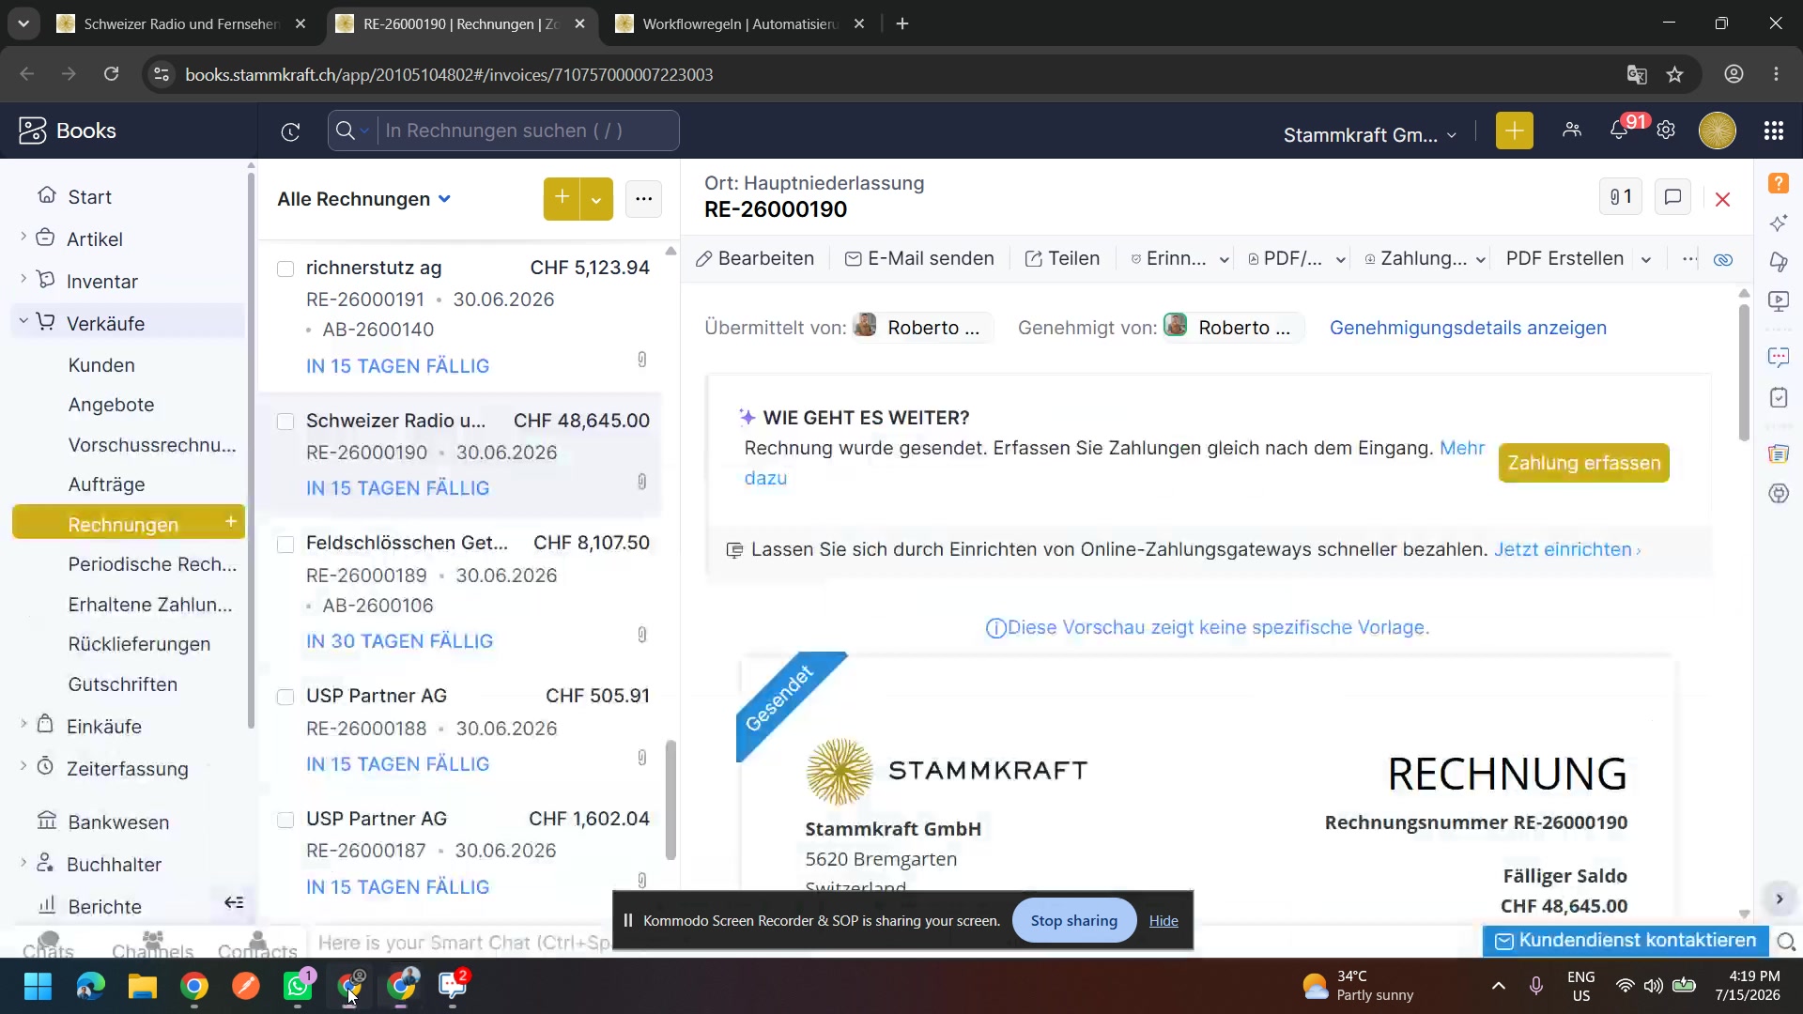Expand the right side panel arrow
The height and width of the screenshot is (1014, 1803).
(x=1779, y=899)
